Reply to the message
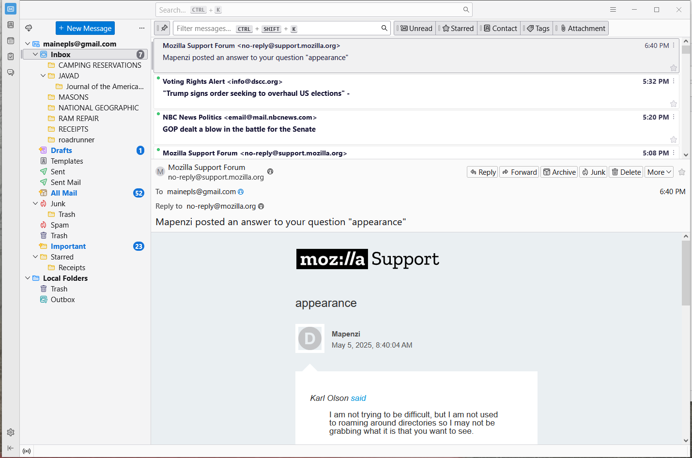Viewport: 692px width, 458px height. (482, 172)
